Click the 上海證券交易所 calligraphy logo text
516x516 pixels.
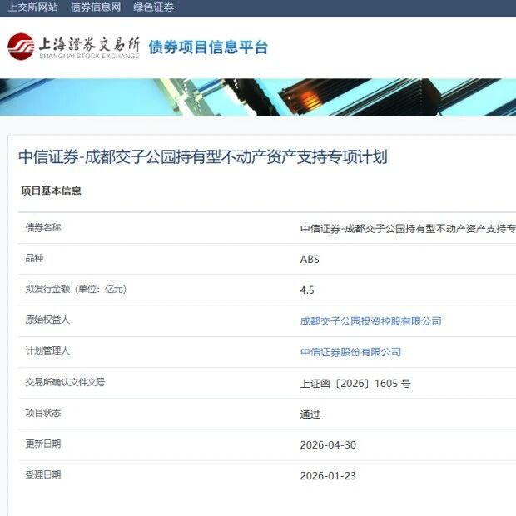89,44
